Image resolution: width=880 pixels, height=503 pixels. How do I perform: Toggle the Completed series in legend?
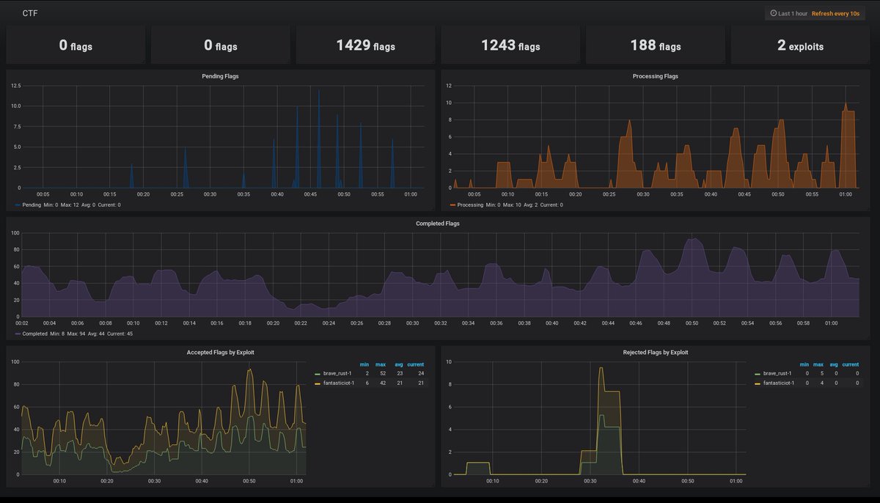[x=34, y=334]
